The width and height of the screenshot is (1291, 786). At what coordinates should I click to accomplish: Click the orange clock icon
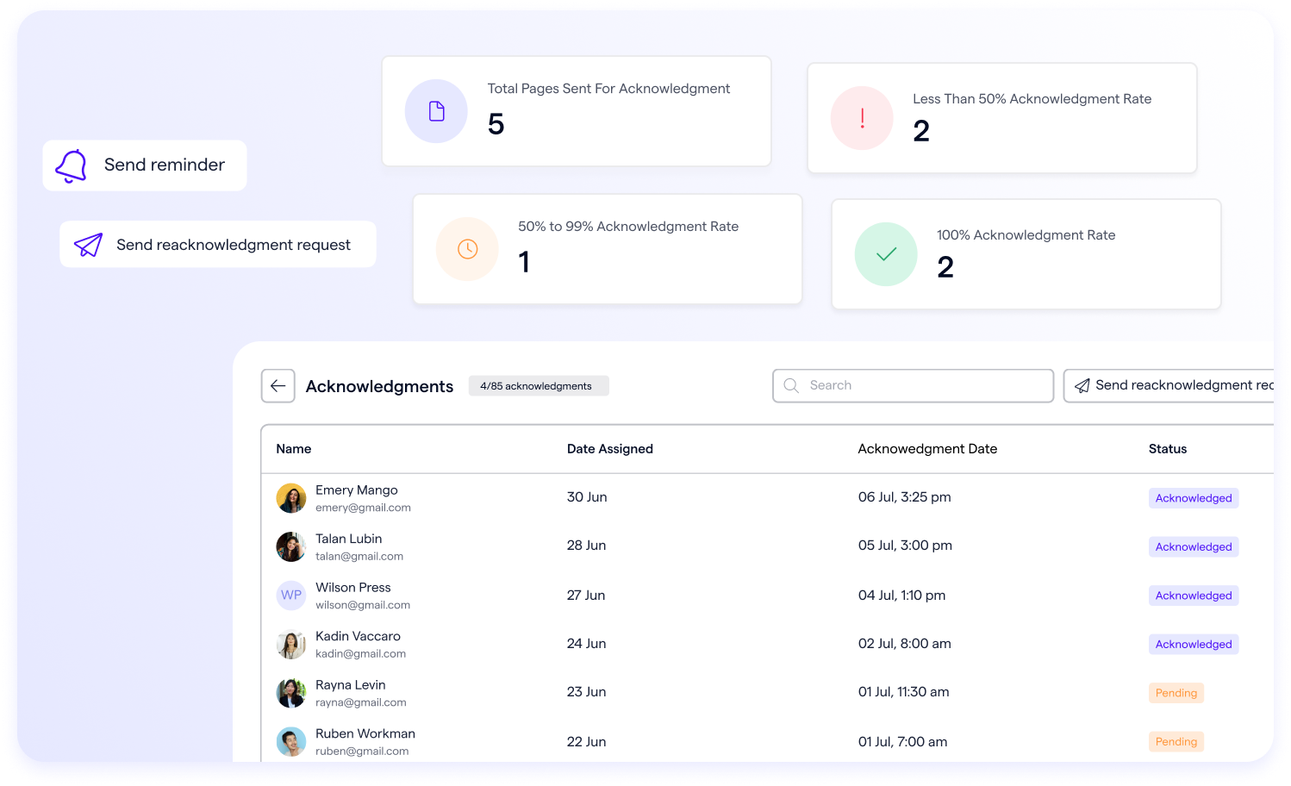pyautogui.click(x=467, y=249)
